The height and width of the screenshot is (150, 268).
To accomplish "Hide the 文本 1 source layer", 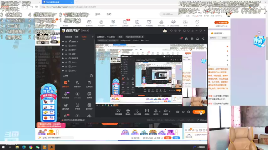I will (63, 50).
